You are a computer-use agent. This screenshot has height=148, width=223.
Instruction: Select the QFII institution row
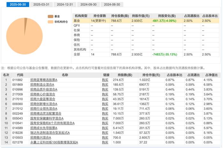pos(146,26)
